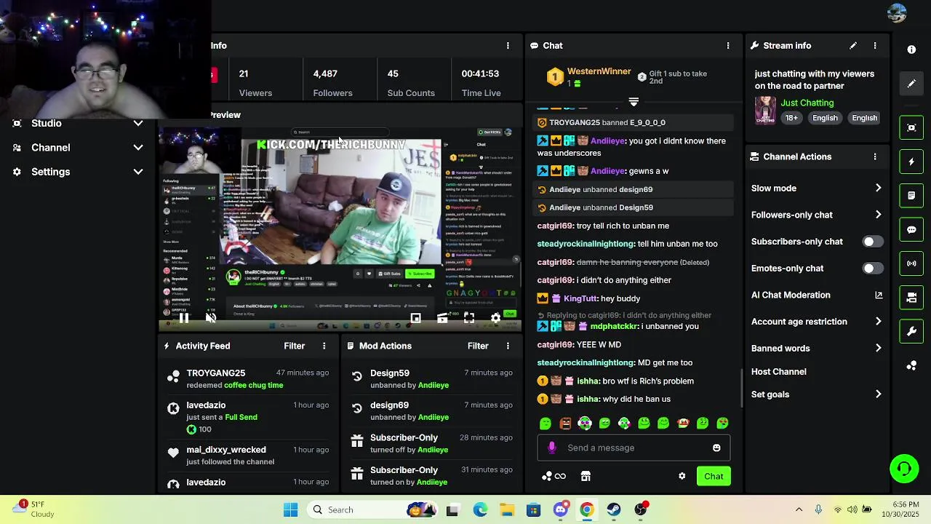Viewport: 931px width, 524px height.
Task: Click the pencil edit icon in right sidebar
Action: tap(911, 84)
